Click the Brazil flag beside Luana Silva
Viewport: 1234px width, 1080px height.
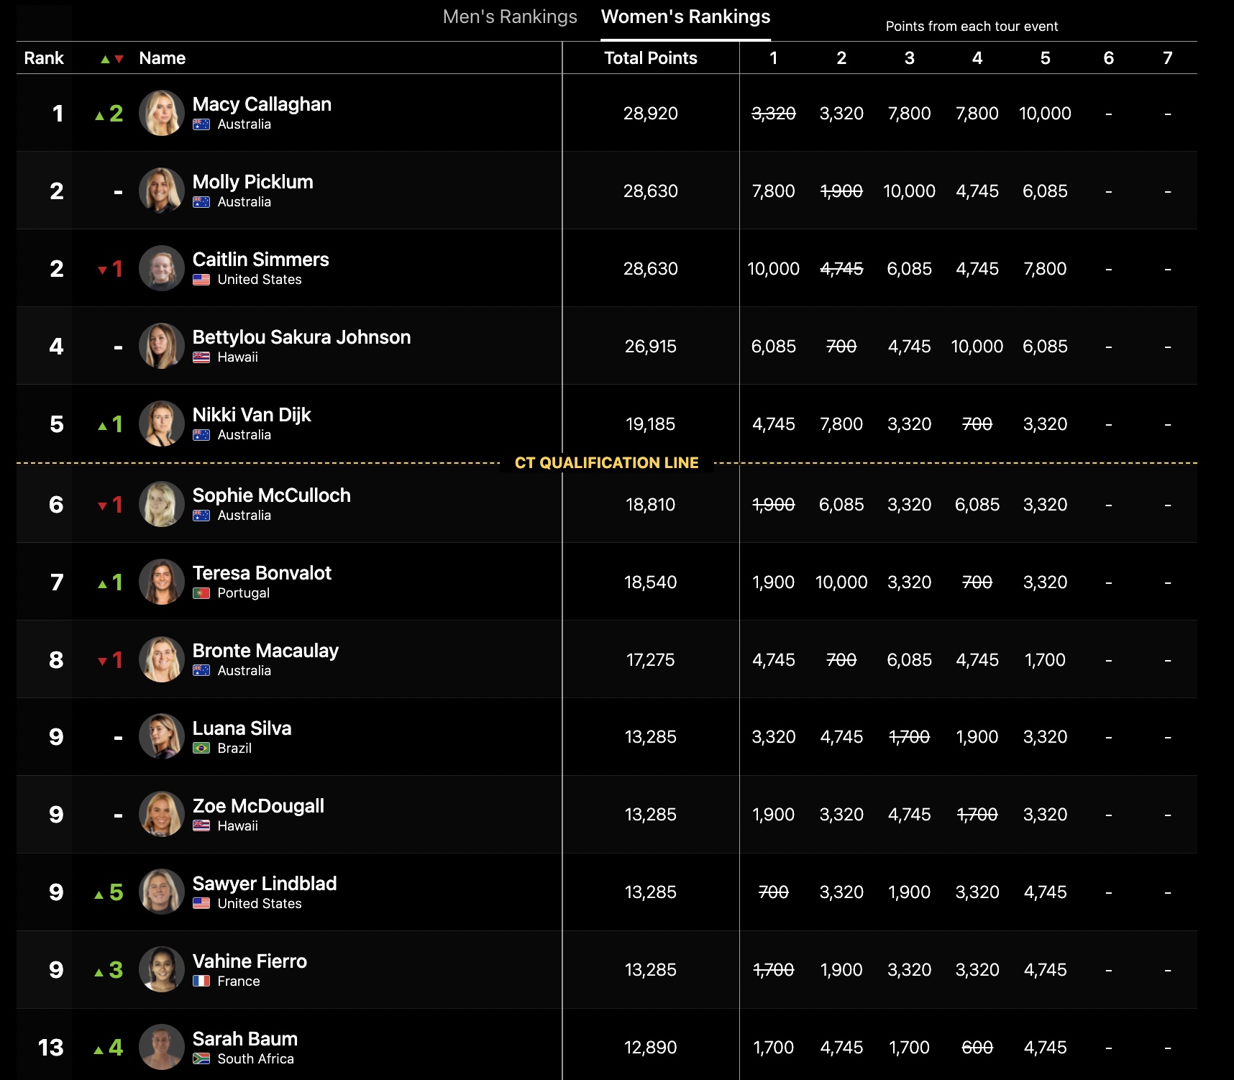(x=201, y=749)
